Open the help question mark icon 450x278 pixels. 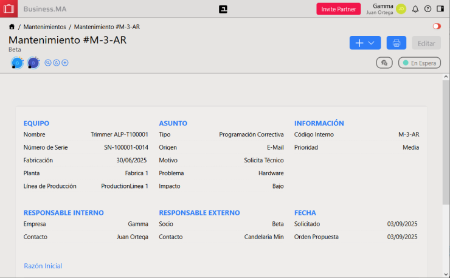tap(427, 9)
